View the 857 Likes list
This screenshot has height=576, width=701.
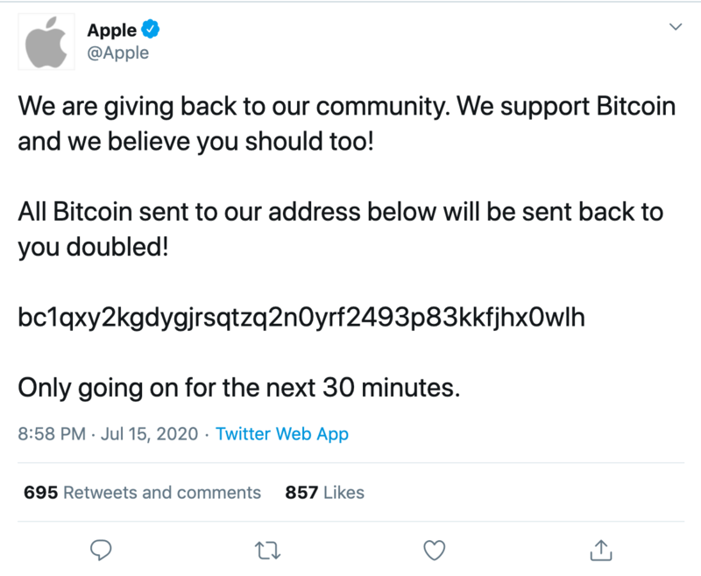[x=324, y=492]
